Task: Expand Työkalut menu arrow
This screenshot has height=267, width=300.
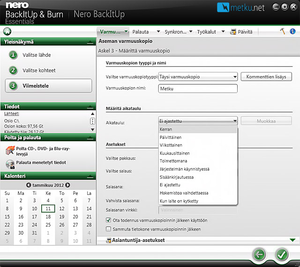Action: click(x=223, y=31)
